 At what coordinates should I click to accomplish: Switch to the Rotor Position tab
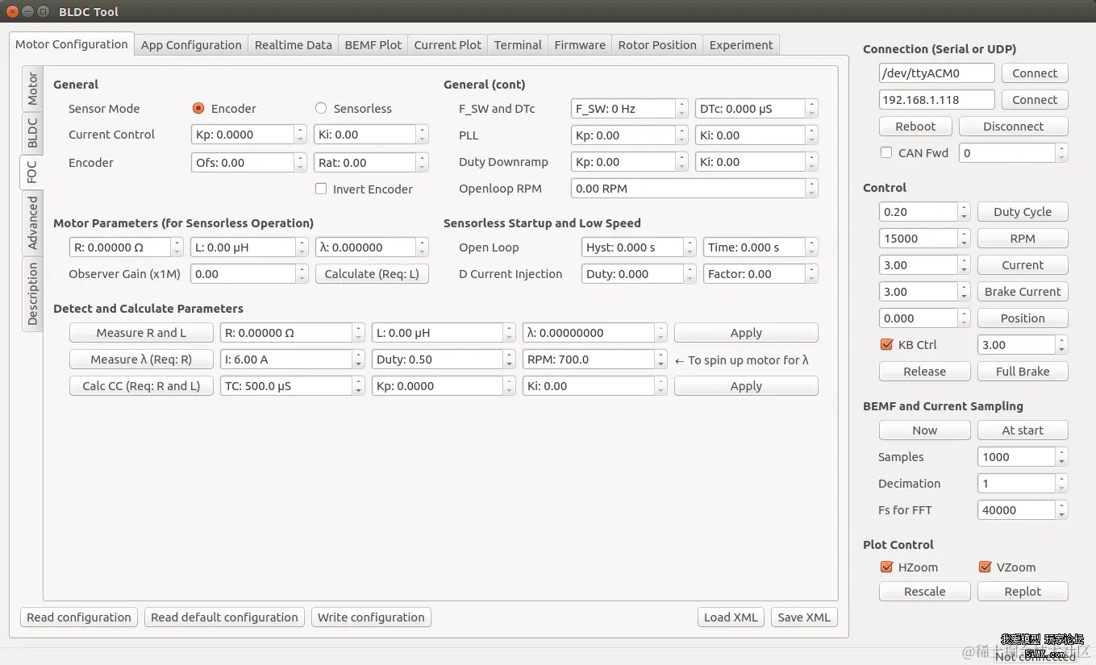click(x=657, y=45)
